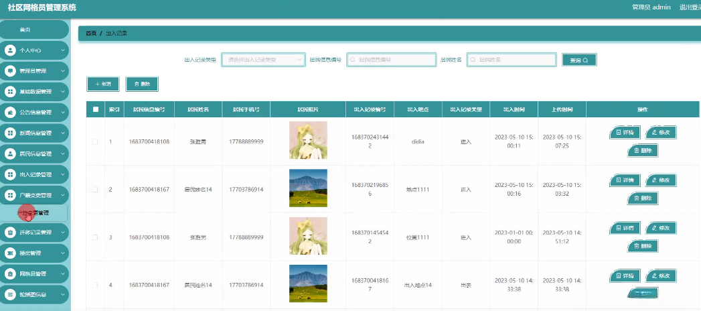The image size is (701, 311).
Task: Select 租房管理 menu label
Action: [x=30, y=253]
